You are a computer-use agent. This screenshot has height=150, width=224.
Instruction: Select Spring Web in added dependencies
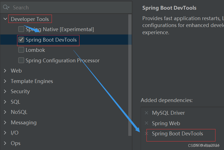click(166, 124)
